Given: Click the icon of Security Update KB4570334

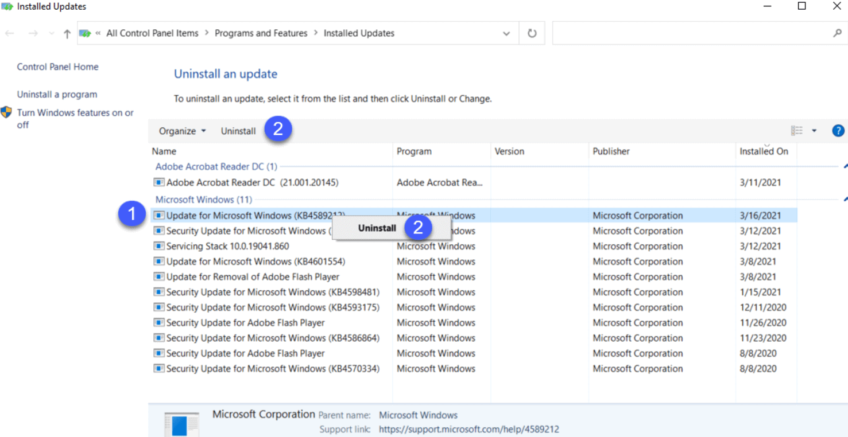Looking at the screenshot, I should tap(159, 368).
